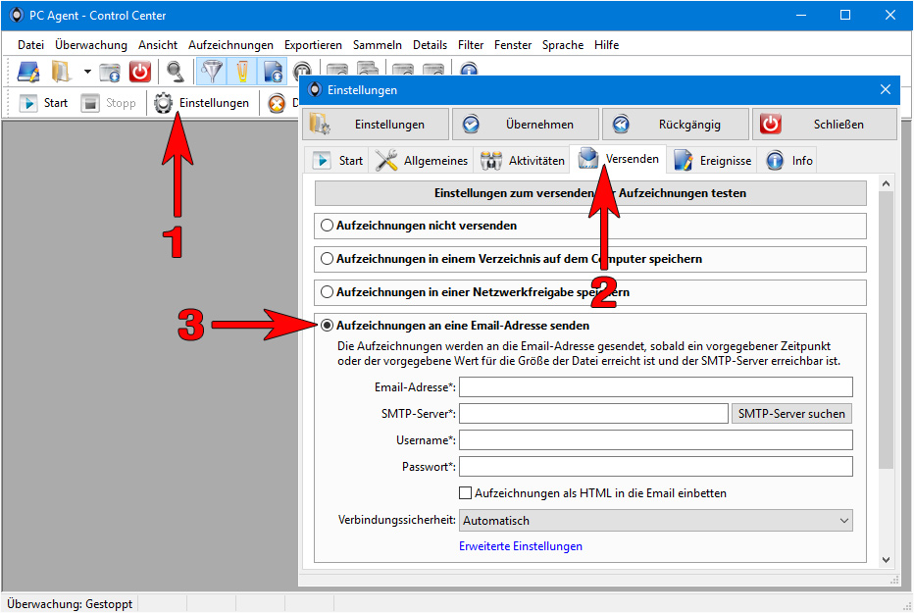Click the settings panel vertical scrollbar thumb
Image resolution: width=914 pixels, height=613 pixels.
[886, 330]
